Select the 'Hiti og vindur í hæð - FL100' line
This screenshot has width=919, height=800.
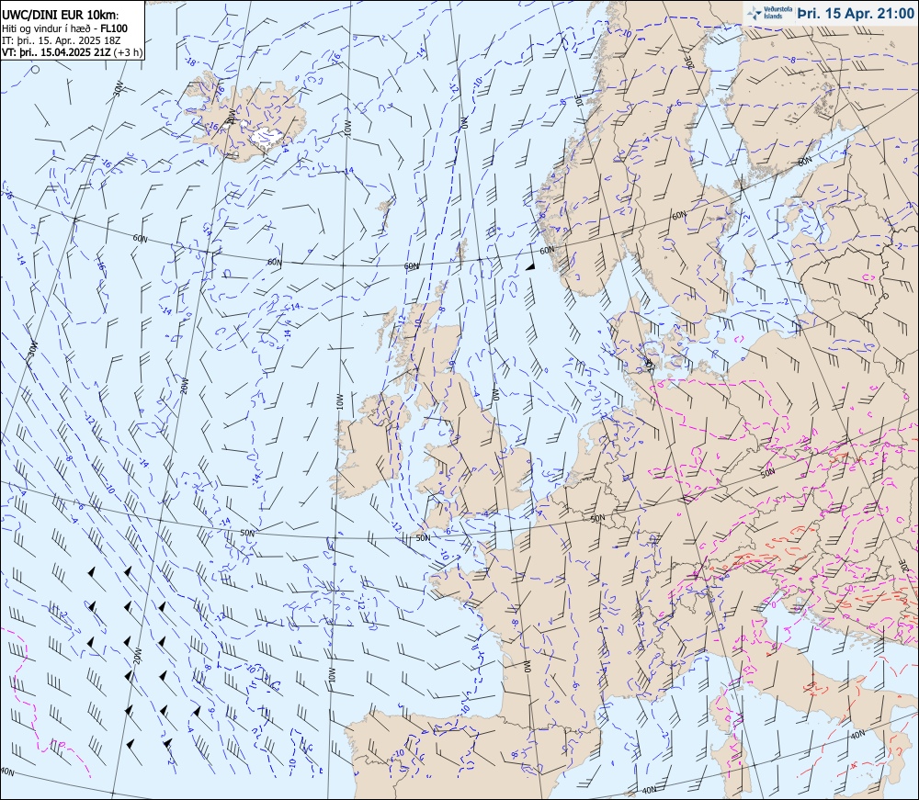(x=64, y=28)
